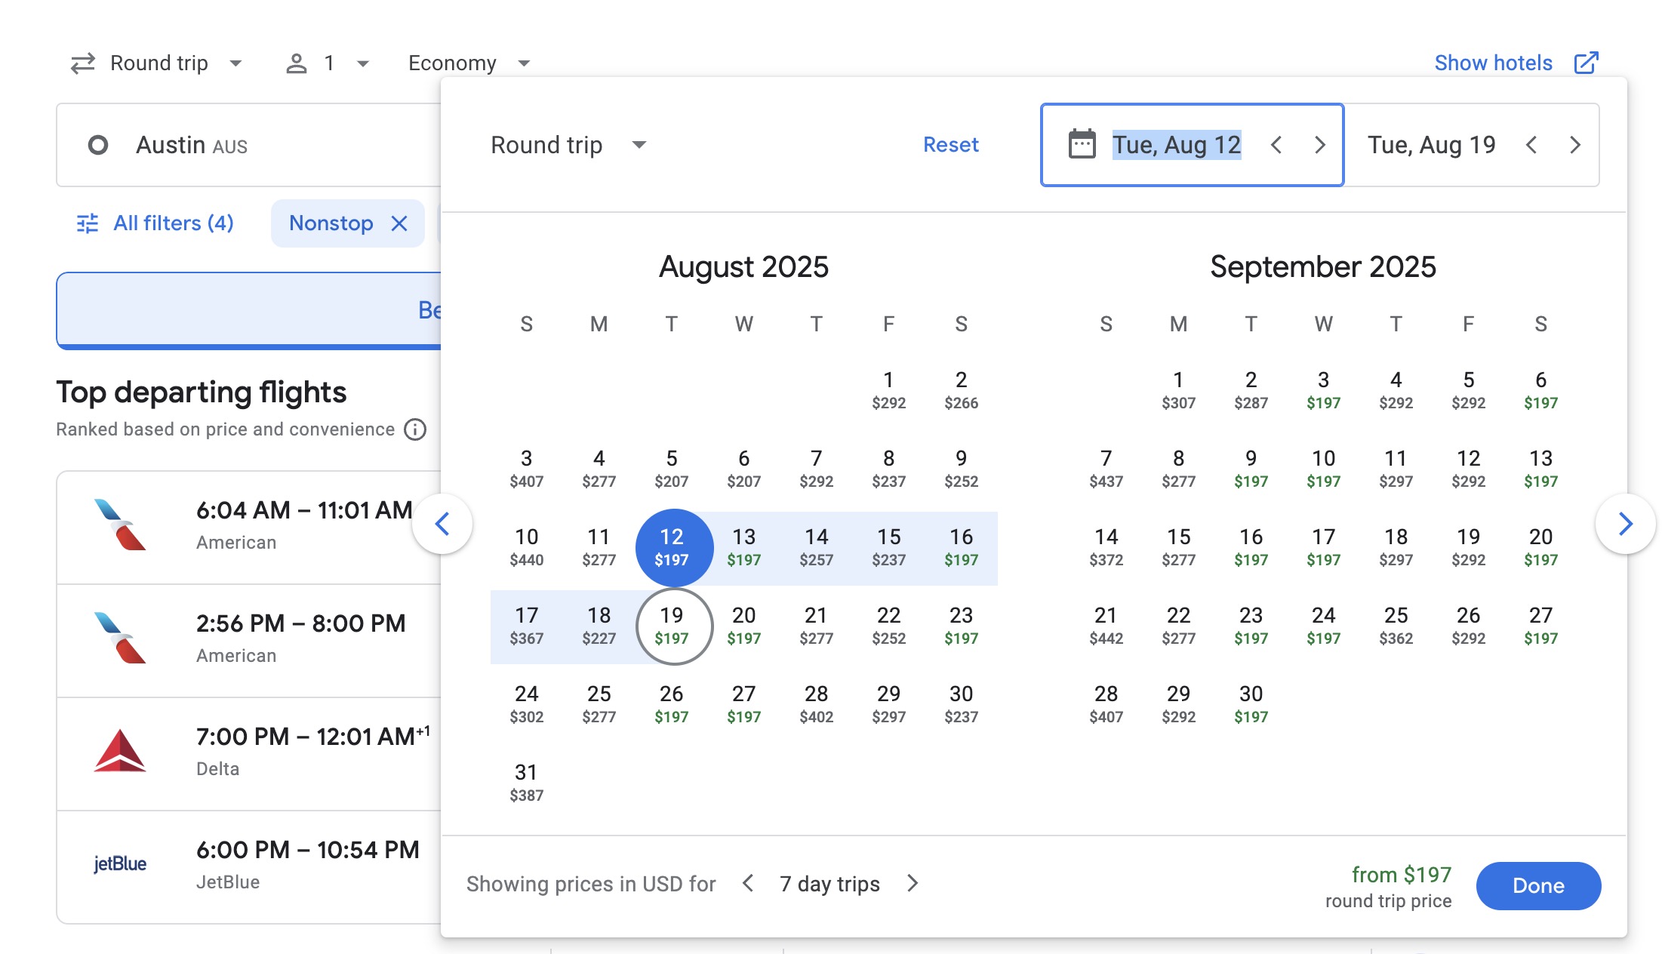The image size is (1662, 954).
Task: Expand the trip type selector in top bar
Action: coord(161,63)
